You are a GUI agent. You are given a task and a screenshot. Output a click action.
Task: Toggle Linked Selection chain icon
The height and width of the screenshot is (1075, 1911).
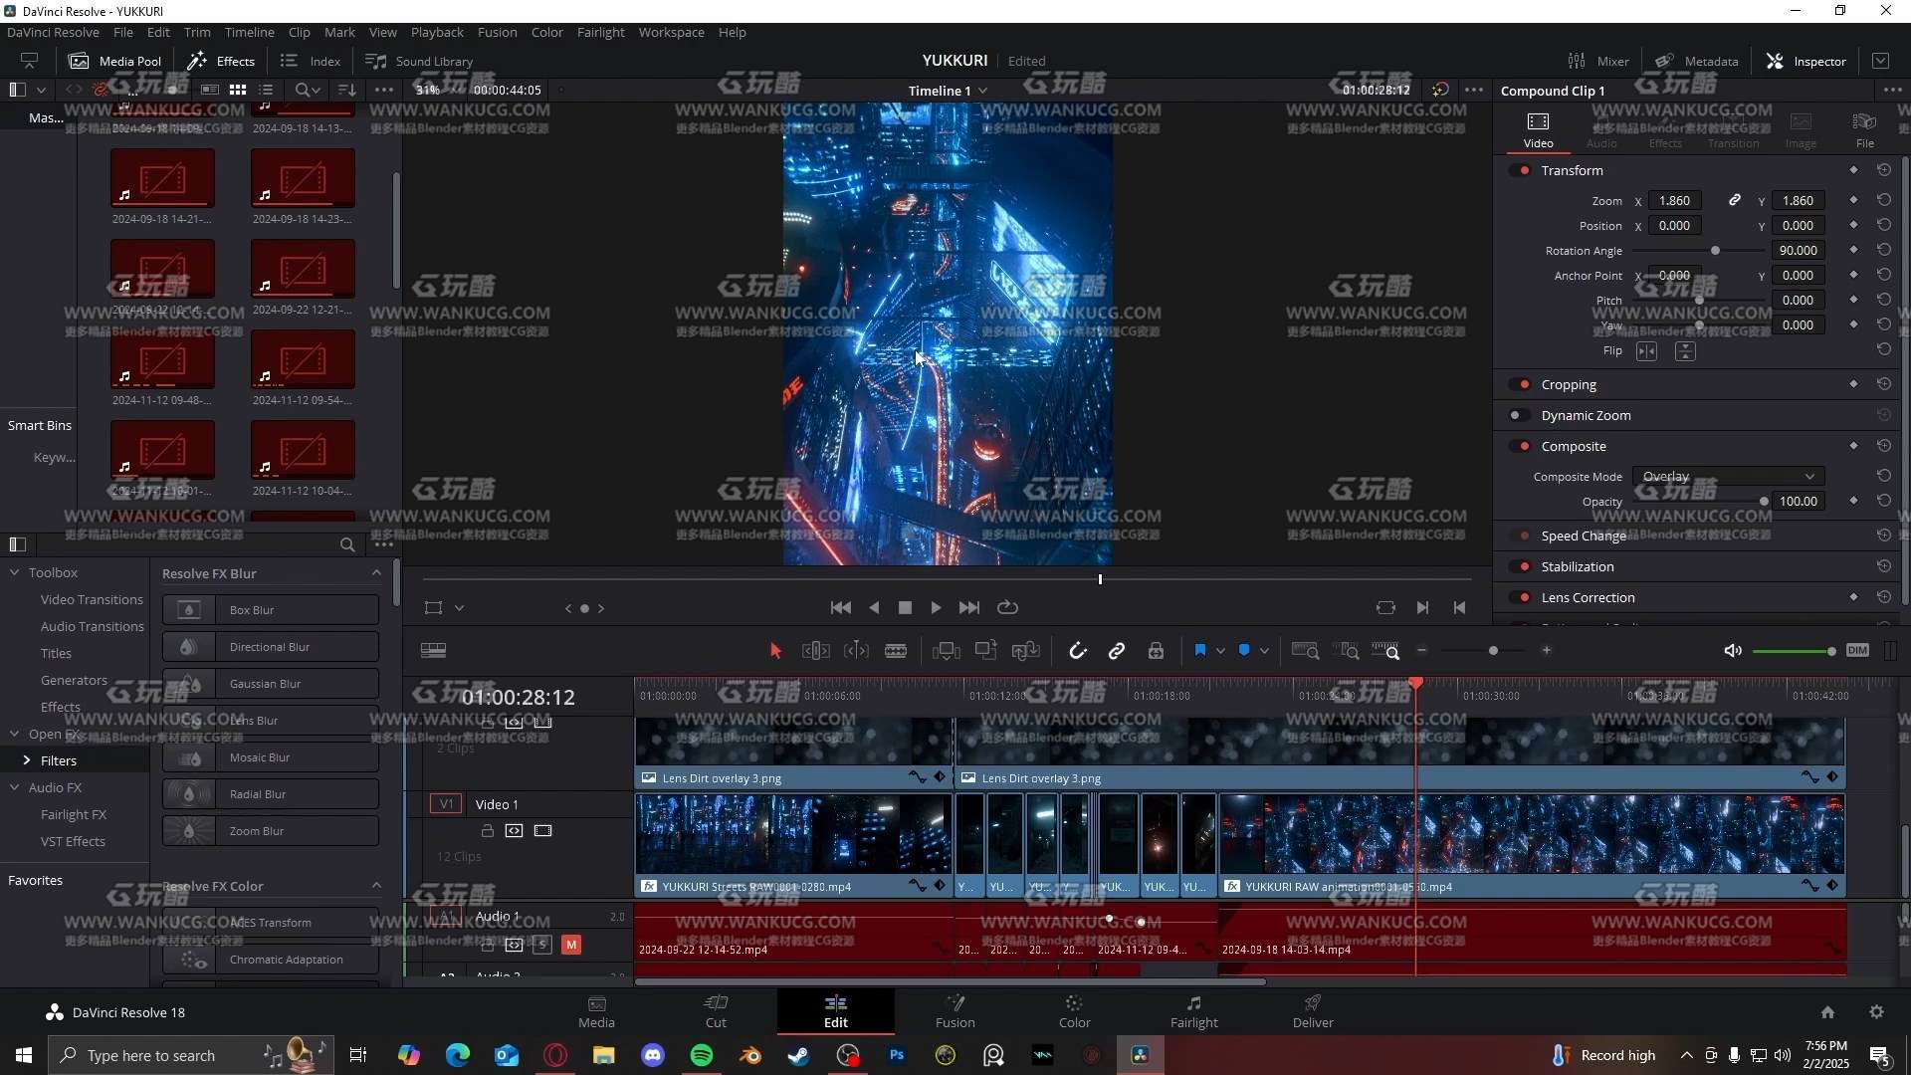(1116, 651)
